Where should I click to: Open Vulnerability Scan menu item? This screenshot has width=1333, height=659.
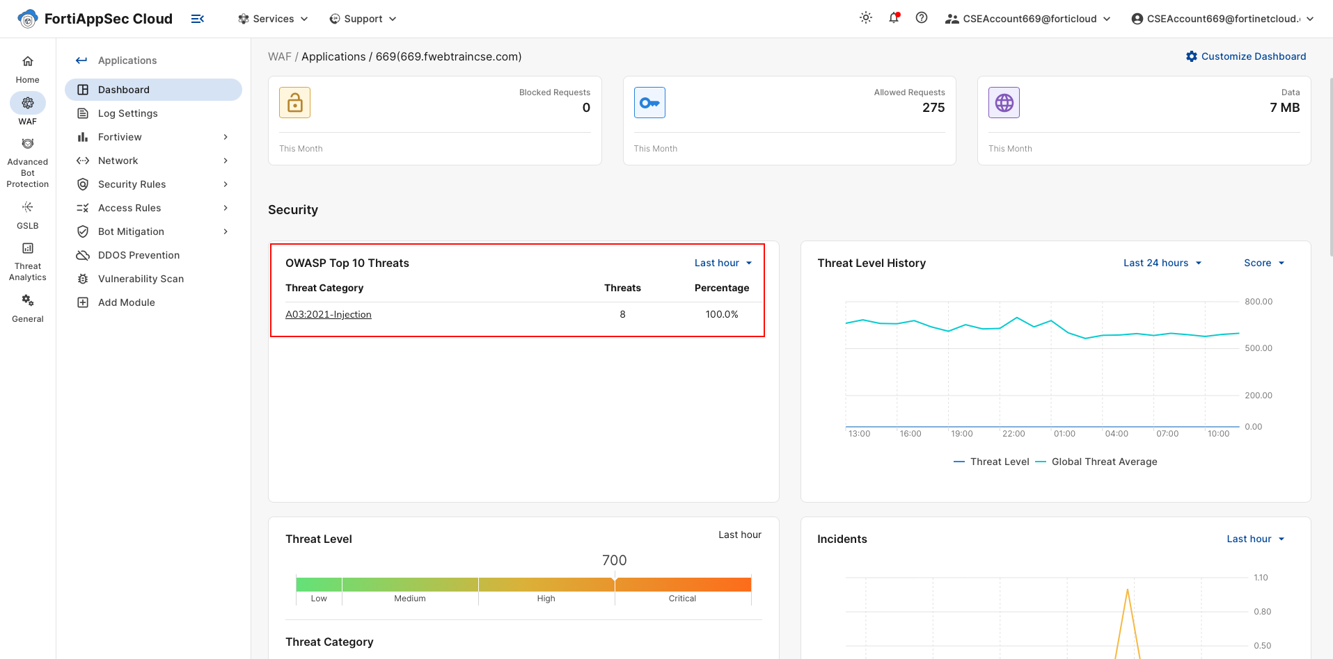coord(153,279)
